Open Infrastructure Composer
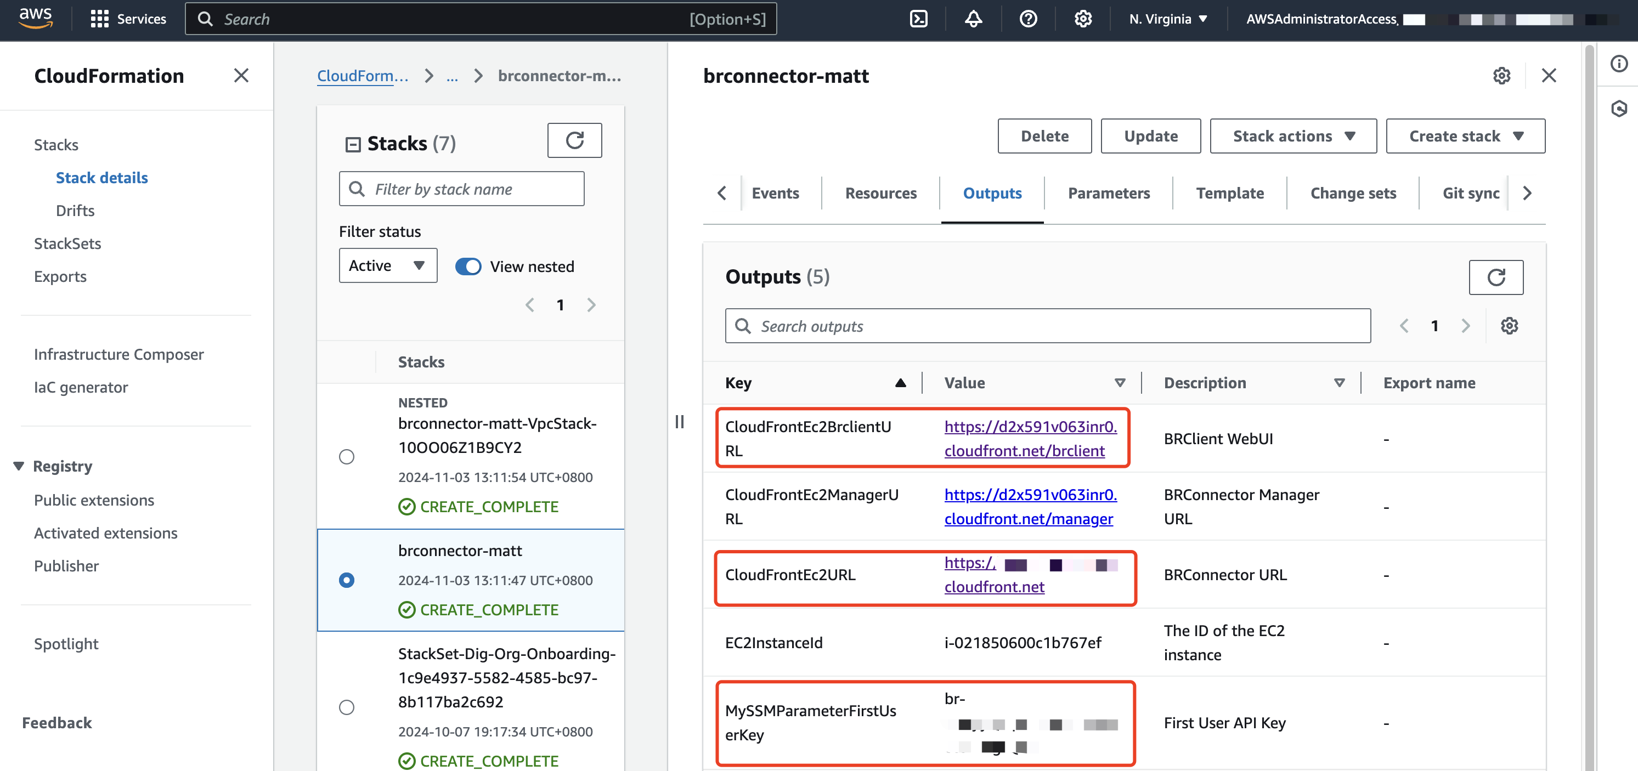1638x771 pixels. [119, 355]
